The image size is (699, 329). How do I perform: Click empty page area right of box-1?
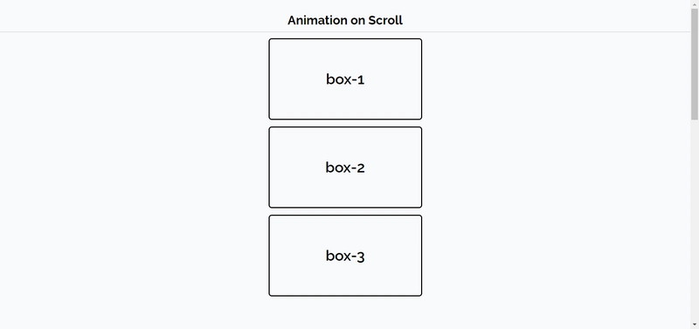[556, 79]
